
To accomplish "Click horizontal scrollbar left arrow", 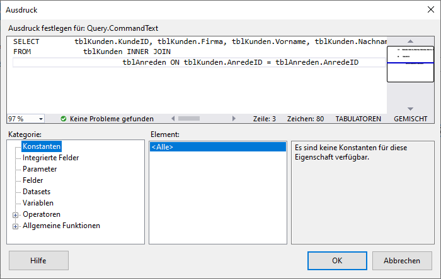I will coord(173,118).
